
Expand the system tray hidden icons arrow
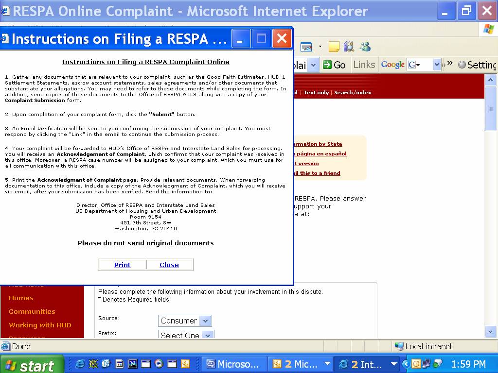click(x=406, y=364)
